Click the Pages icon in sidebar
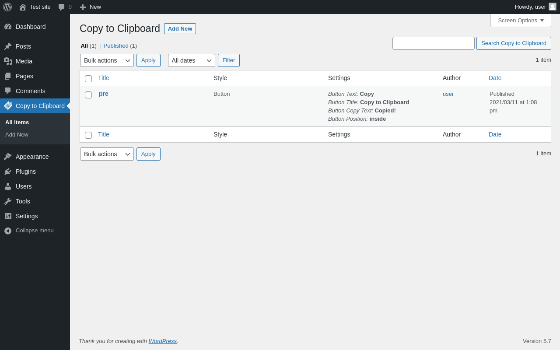This screenshot has height=350, width=560. 8,76
